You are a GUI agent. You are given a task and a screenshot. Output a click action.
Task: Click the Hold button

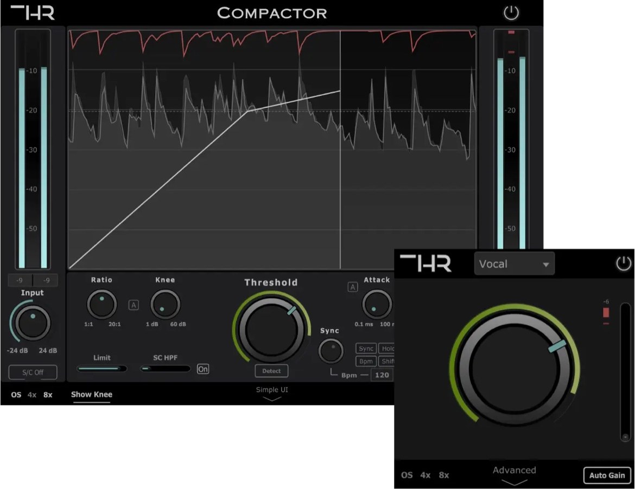387,348
